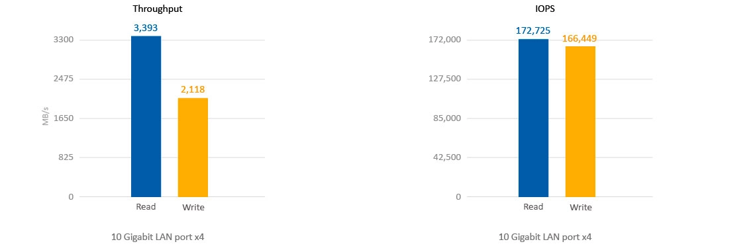Click the Throughput chart's LAN port caption

(x=157, y=237)
